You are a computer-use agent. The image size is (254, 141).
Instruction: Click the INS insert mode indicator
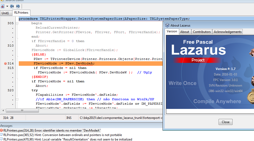69,118
